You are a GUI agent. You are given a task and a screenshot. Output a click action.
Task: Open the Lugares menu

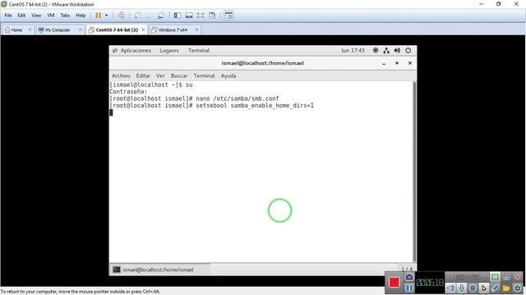169,51
